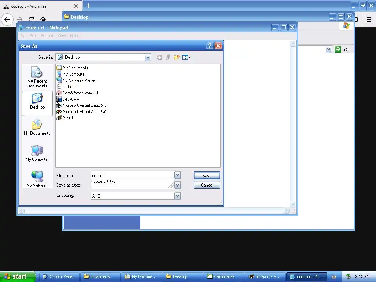Switch to code.crt - AnonFiles browser tab
This screenshot has width=376, height=282.
coord(41,6)
